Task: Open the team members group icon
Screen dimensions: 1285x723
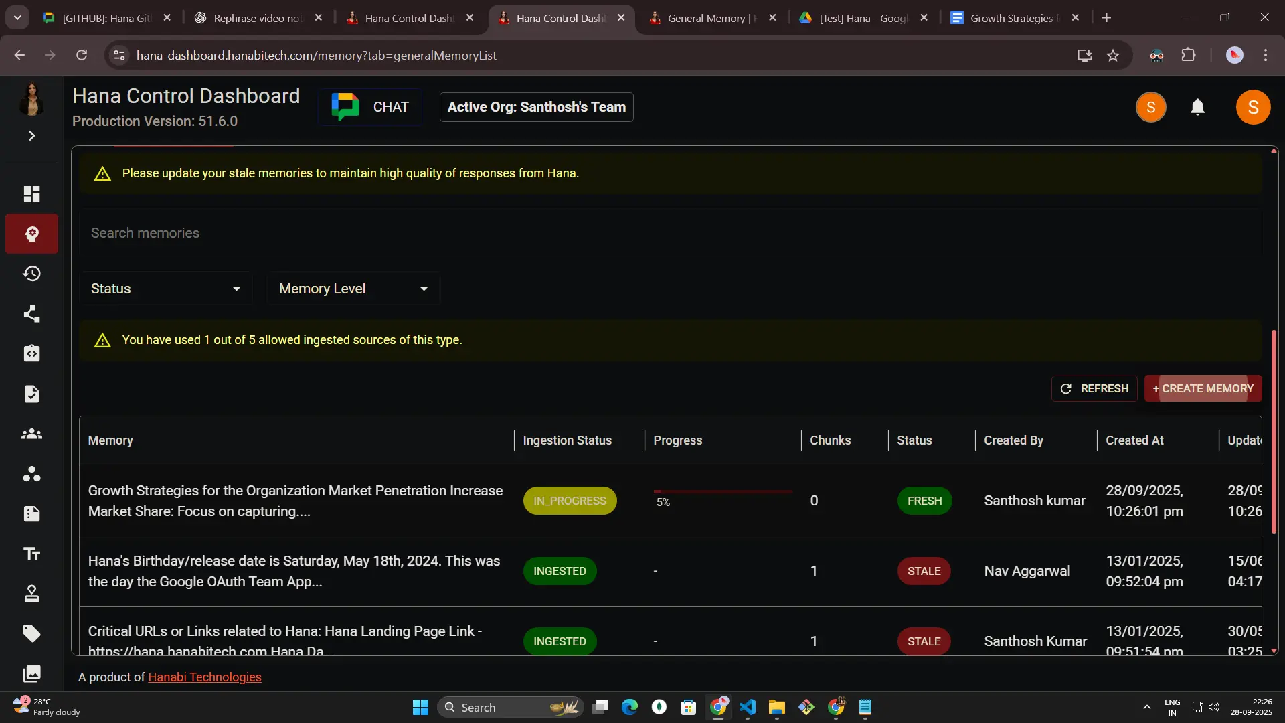Action: (x=31, y=434)
